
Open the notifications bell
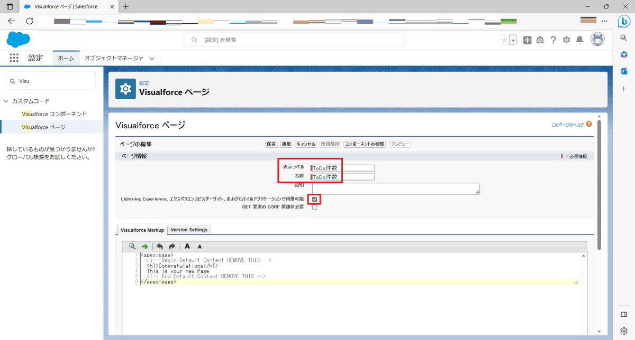point(580,40)
